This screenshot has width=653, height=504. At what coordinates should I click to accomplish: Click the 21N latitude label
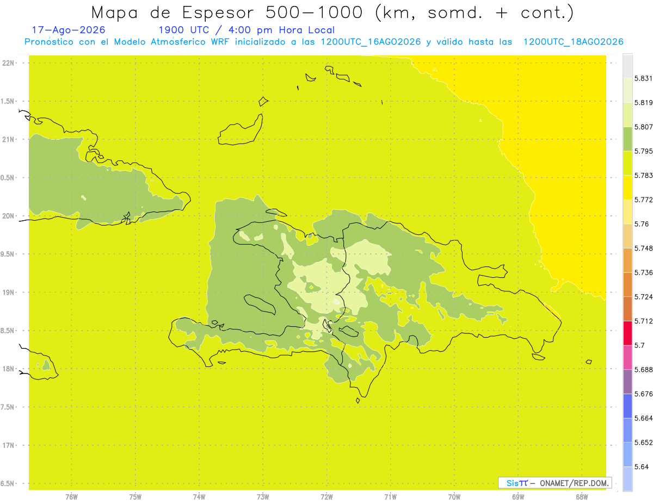coord(9,140)
